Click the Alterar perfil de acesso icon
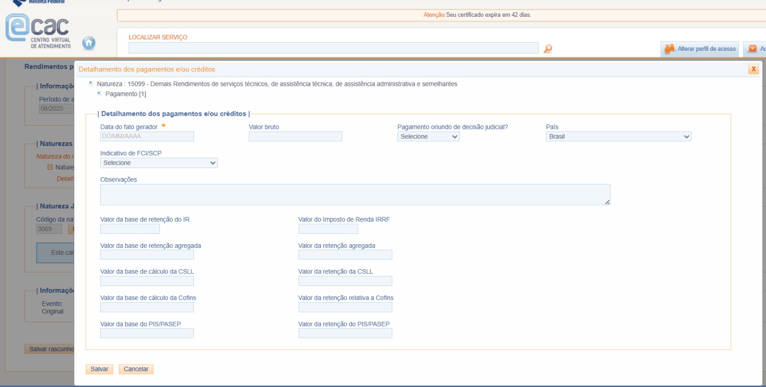 (669, 48)
